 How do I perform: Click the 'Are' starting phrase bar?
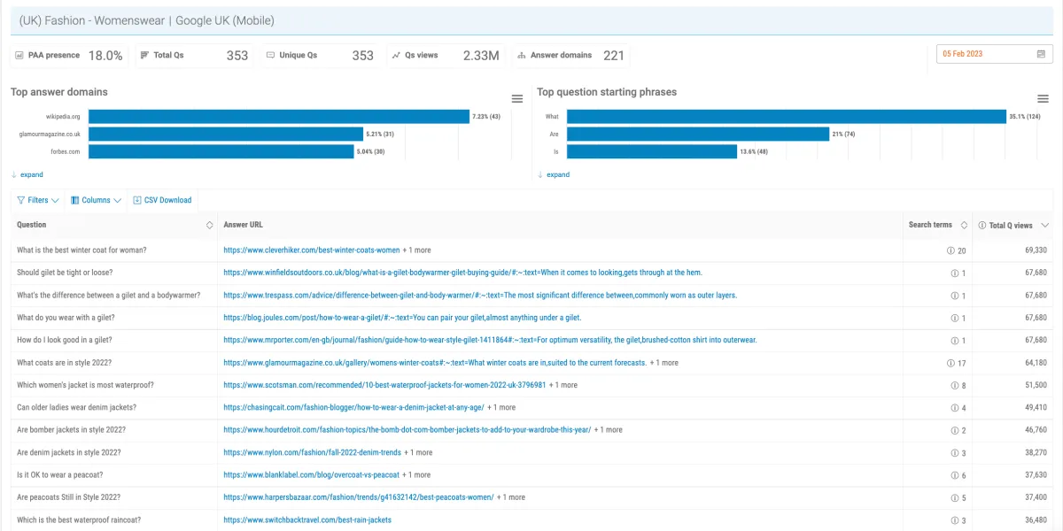pyautogui.click(x=698, y=134)
